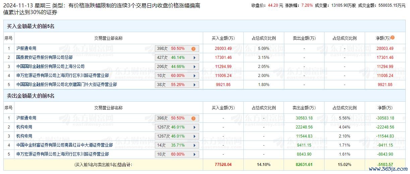Expand arrow for first 机构专用 sell row
410x174 pixels.
pyautogui.click(x=194, y=127)
